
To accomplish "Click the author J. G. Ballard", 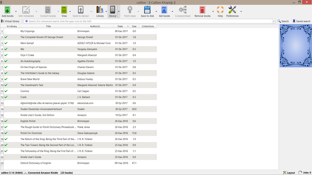I will tap(83, 97).
